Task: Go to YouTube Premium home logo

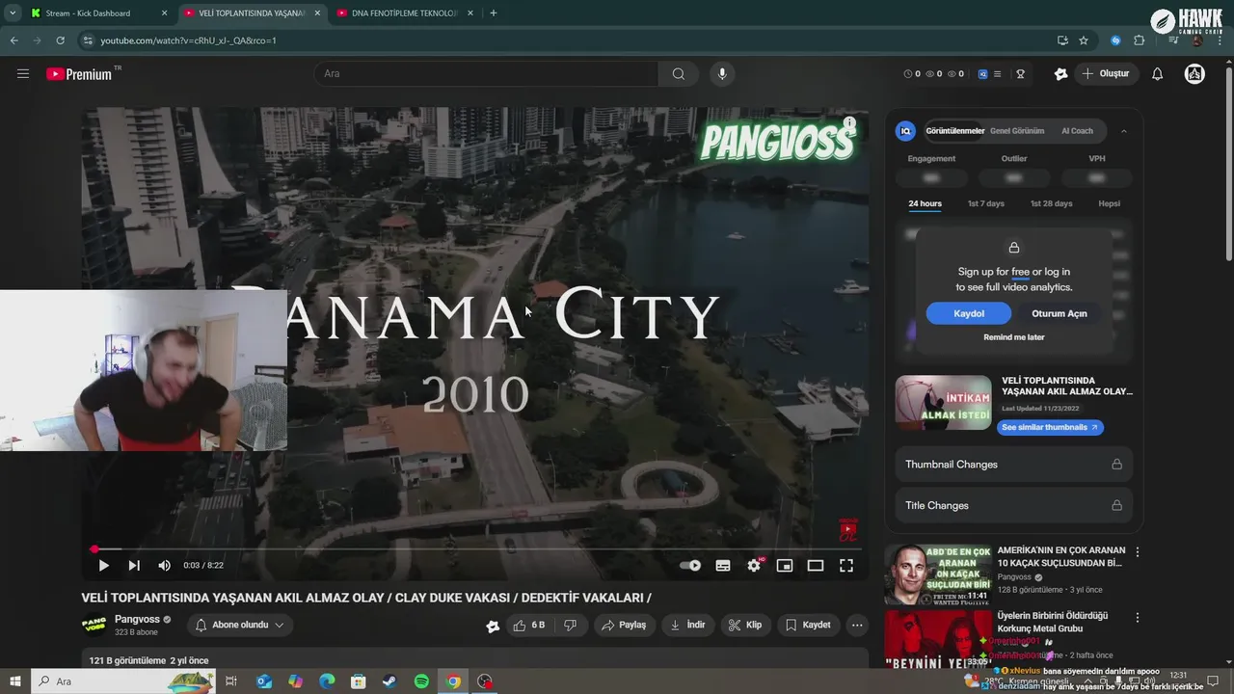Action: pyautogui.click(x=79, y=74)
